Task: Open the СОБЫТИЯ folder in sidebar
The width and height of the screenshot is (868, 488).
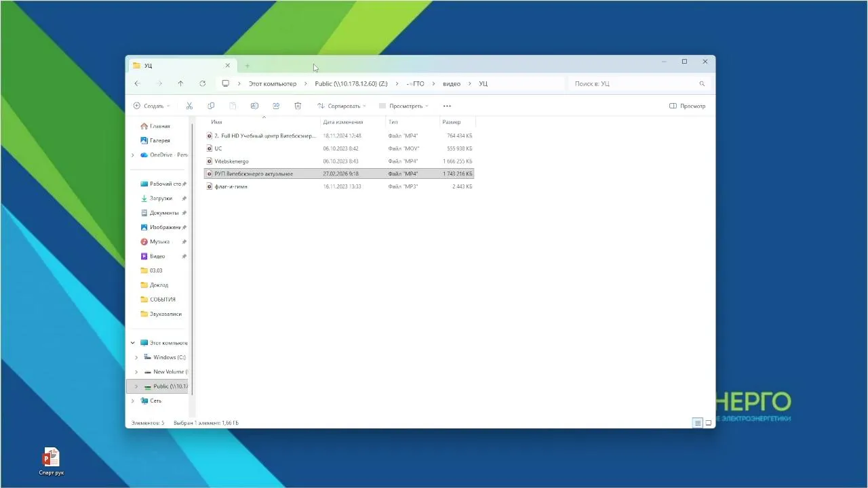Action: click(x=157, y=300)
